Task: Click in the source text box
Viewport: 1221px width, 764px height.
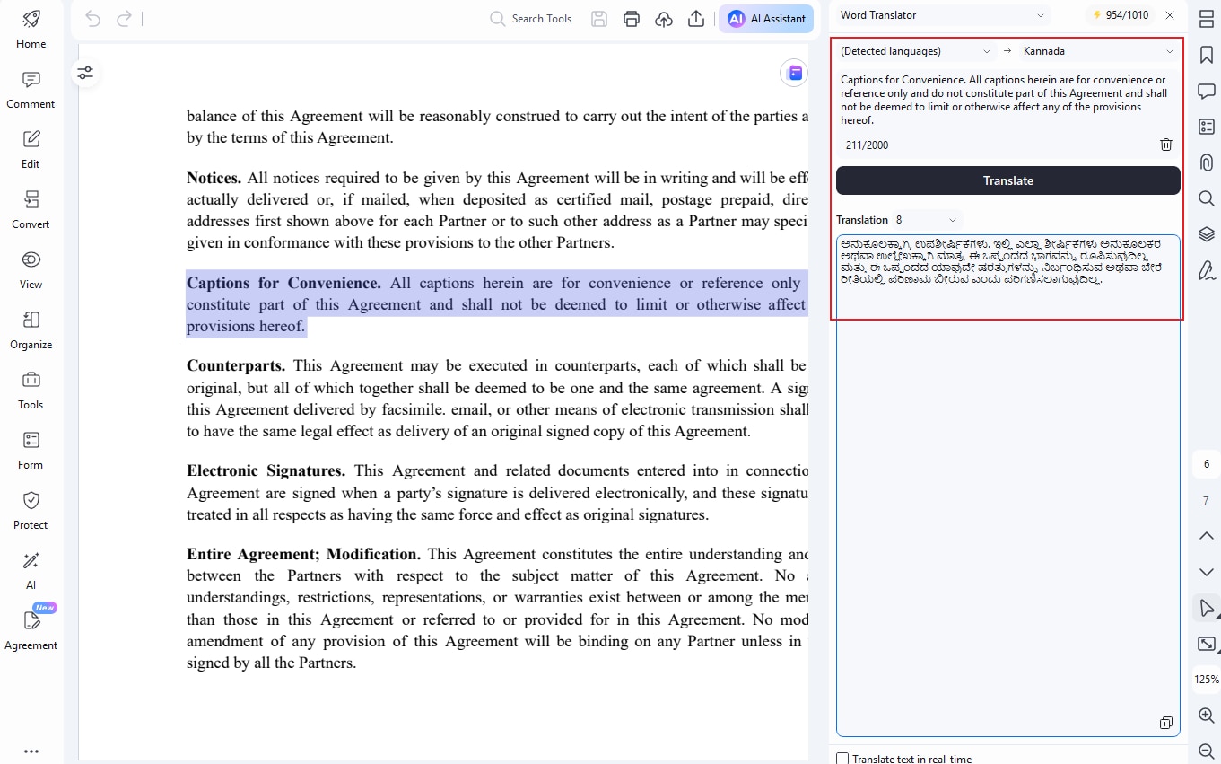Action: click(x=1008, y=100)
